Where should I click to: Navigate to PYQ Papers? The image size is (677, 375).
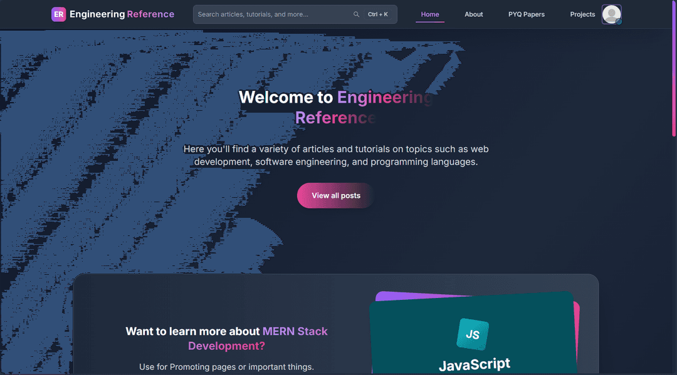(x=526, y=14)
